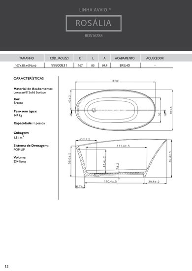The image size is (192, 271).
Task: Click the 111.4±.5 inner length dimension
Action: click(123, 146)
